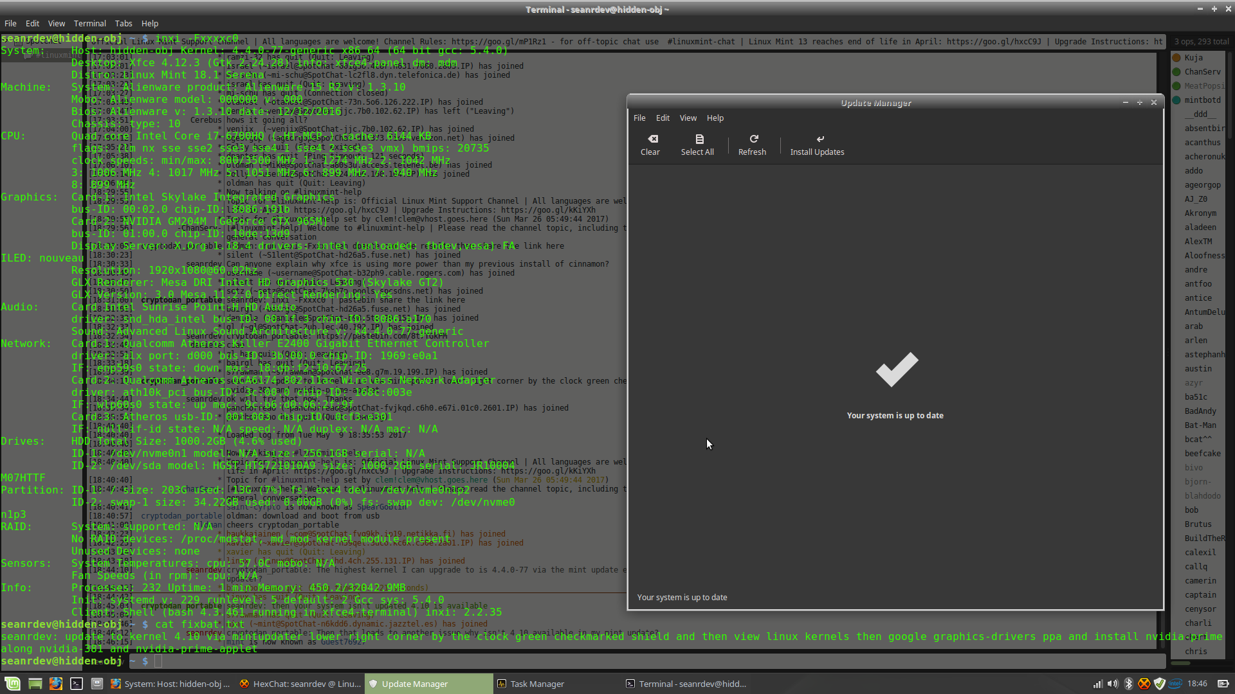Open the Terminal window File menu

(x=10, y=23)
